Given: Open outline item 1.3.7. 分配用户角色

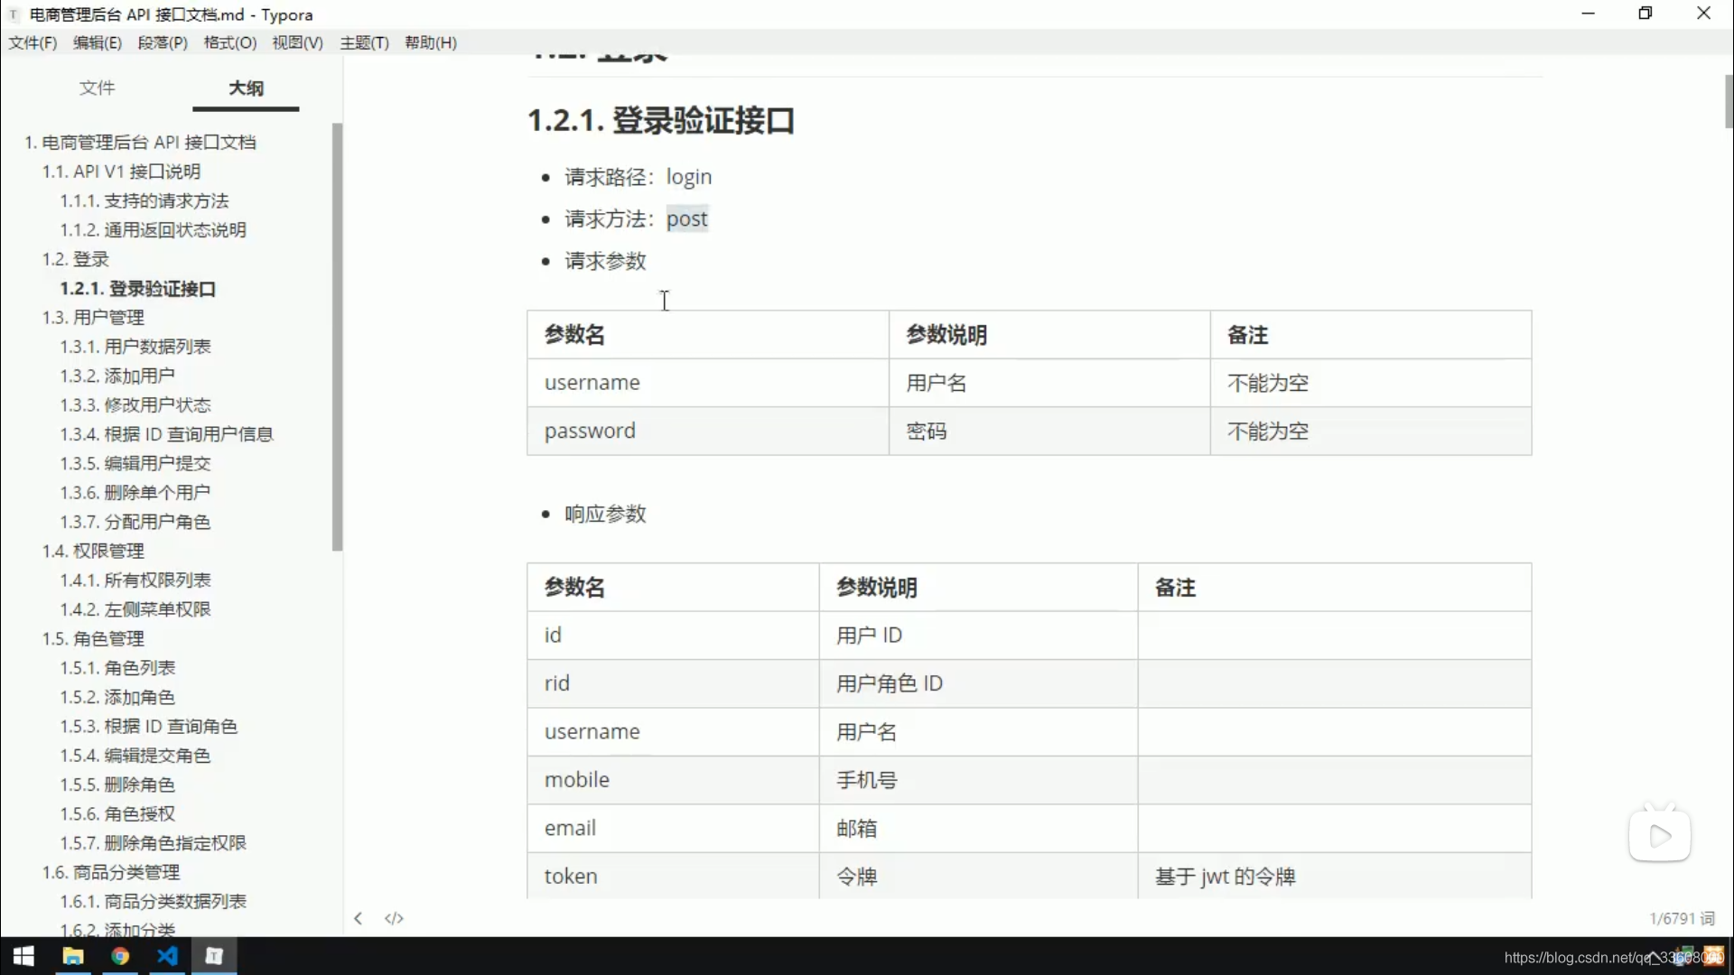Looking at the screenshot, I should click(135, 522).
